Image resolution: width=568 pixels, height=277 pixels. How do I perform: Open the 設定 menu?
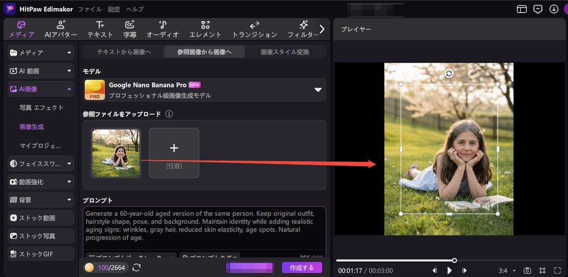(114, 9)
